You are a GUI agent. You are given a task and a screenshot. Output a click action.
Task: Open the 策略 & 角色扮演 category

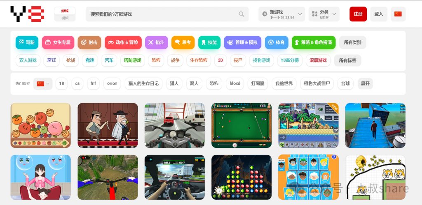point(314,42)
